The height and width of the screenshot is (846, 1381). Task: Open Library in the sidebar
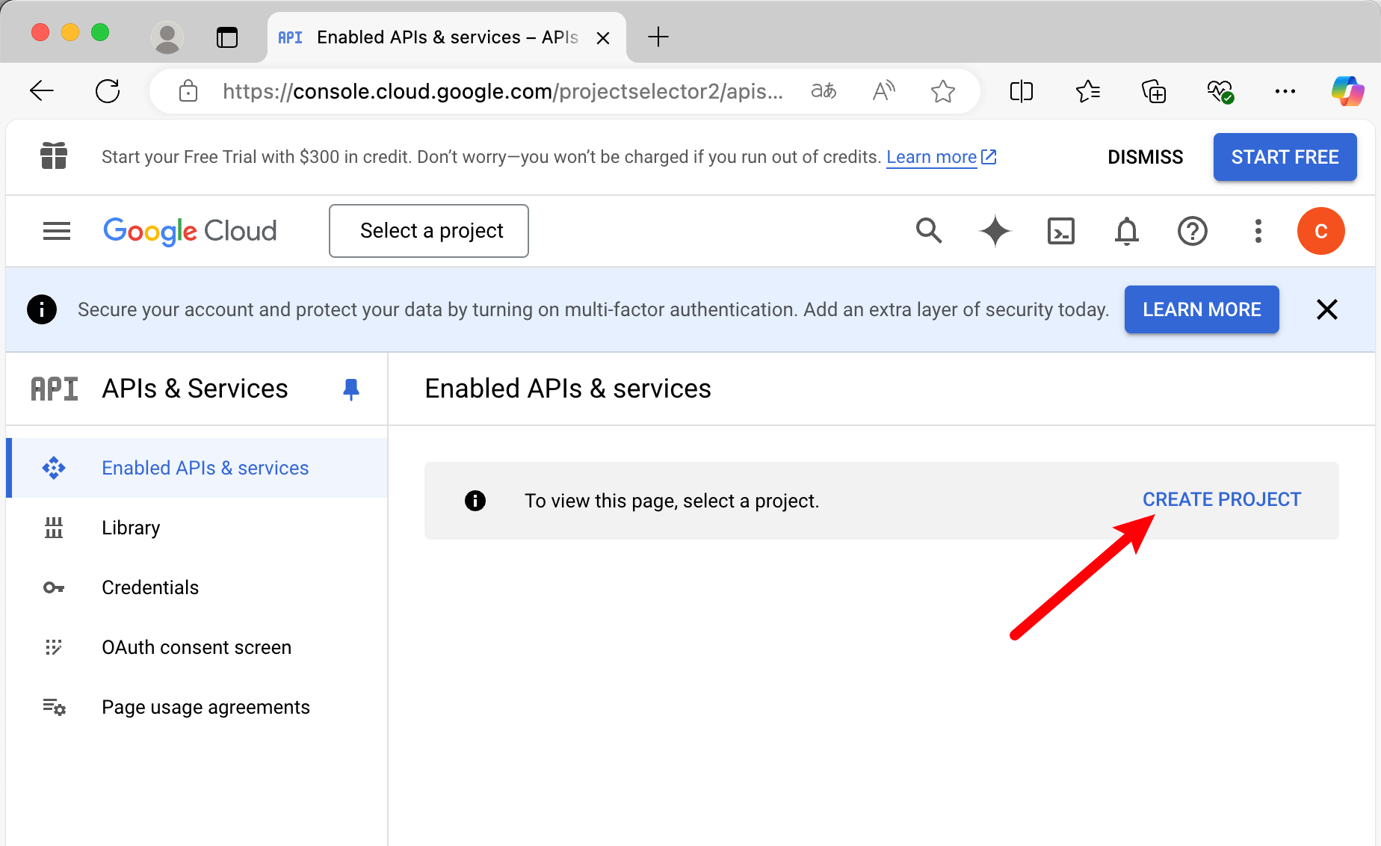(x=197, y=528)
